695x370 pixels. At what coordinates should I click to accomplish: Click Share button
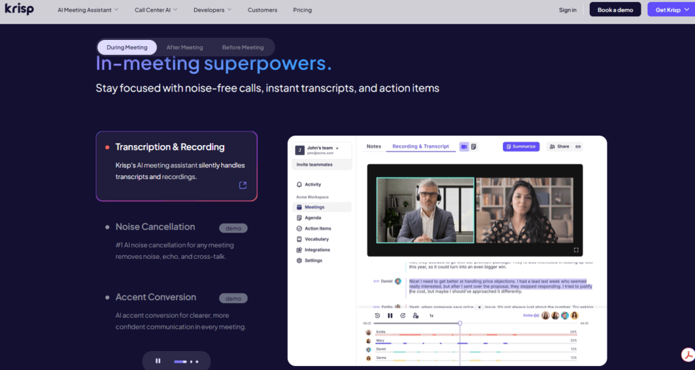click(x=559, y=146)
